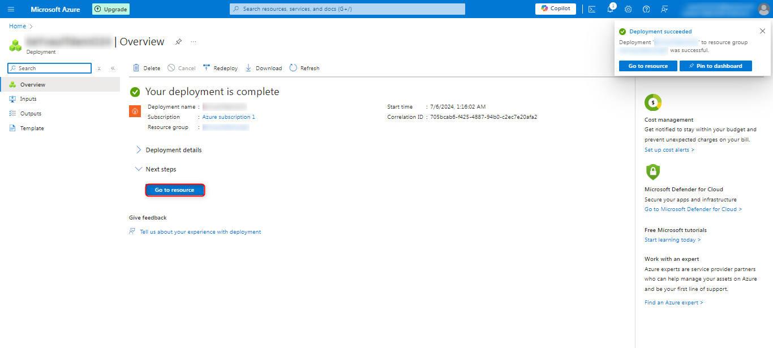This screenshot has height=348, width=773.
Task: Click the Deployment succeeded title link
Action: [660, 32]
